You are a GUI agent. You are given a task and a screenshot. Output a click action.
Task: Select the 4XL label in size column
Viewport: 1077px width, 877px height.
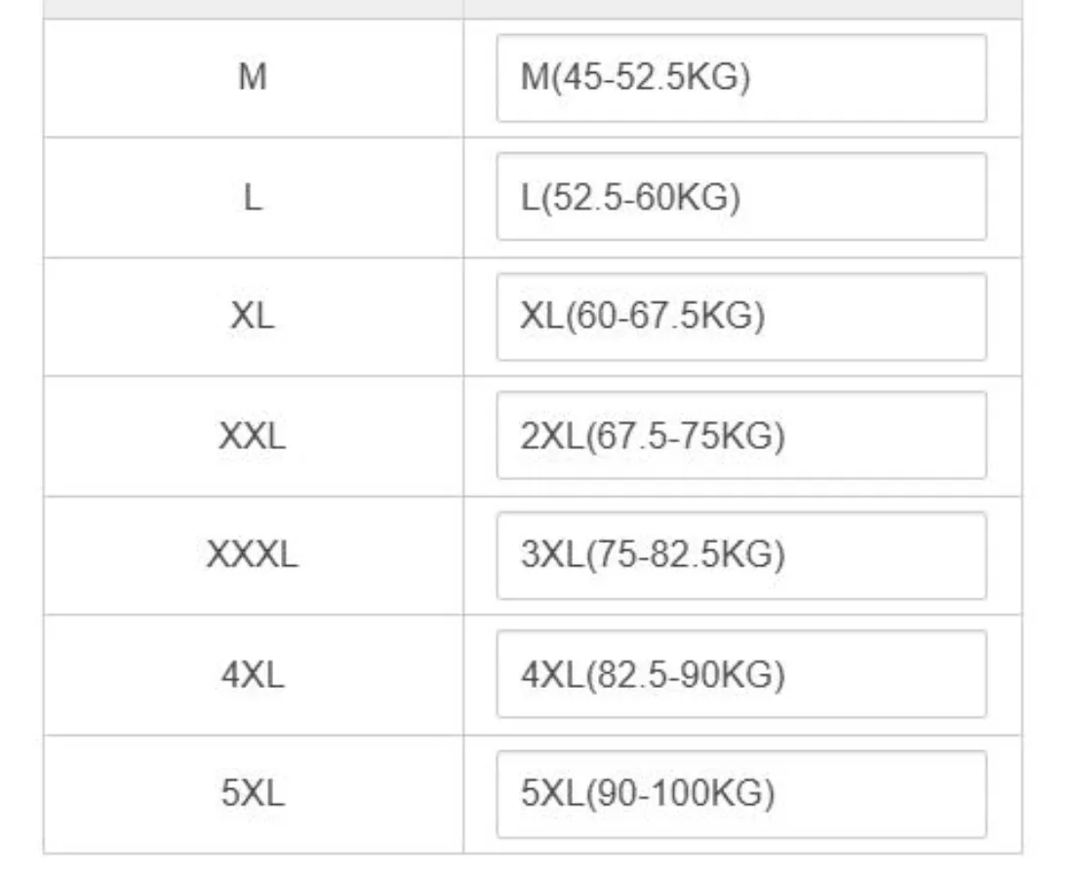click(253, 675)
